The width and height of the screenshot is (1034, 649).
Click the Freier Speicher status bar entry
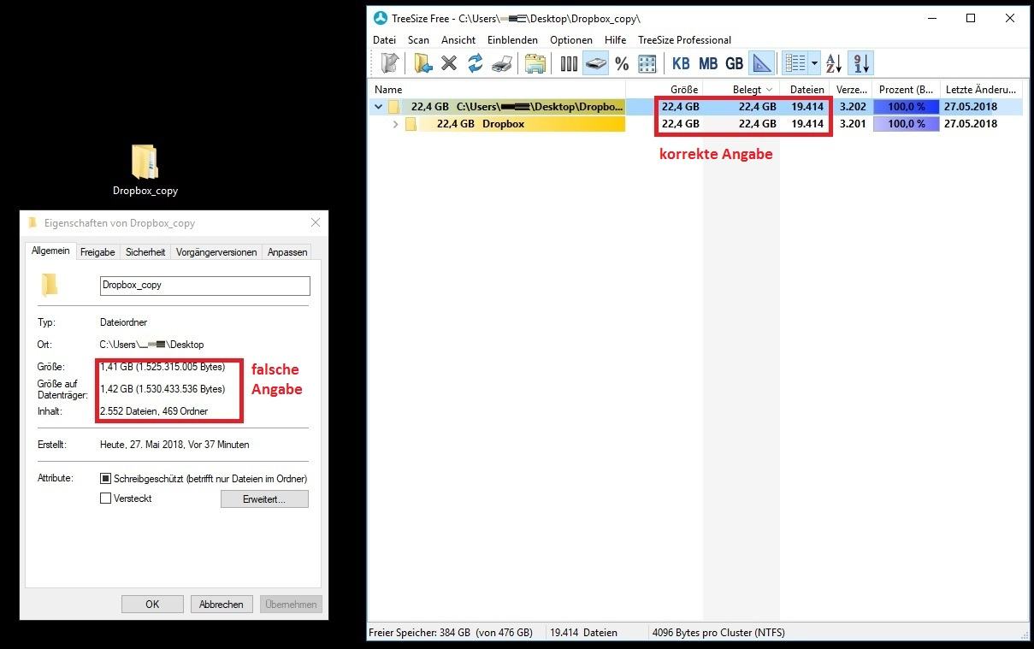point(451,633)
